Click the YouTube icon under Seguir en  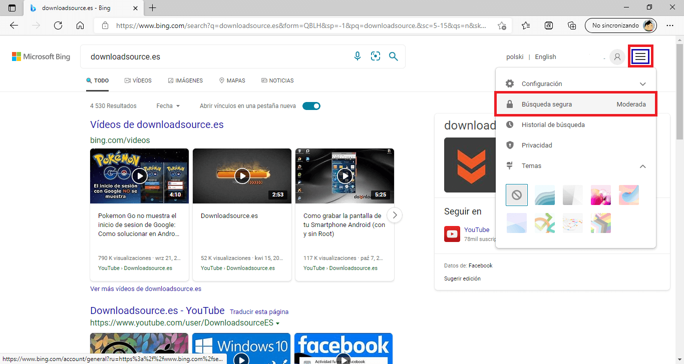click(x=452, y=234)
